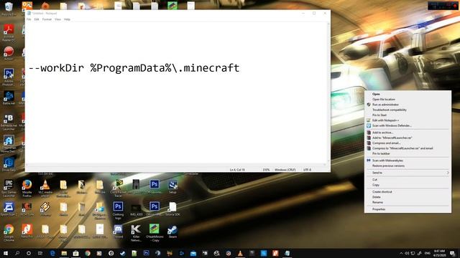Select the red Action! recorder desktop icon
Screen dimensions: 460x258
[9, 53]
